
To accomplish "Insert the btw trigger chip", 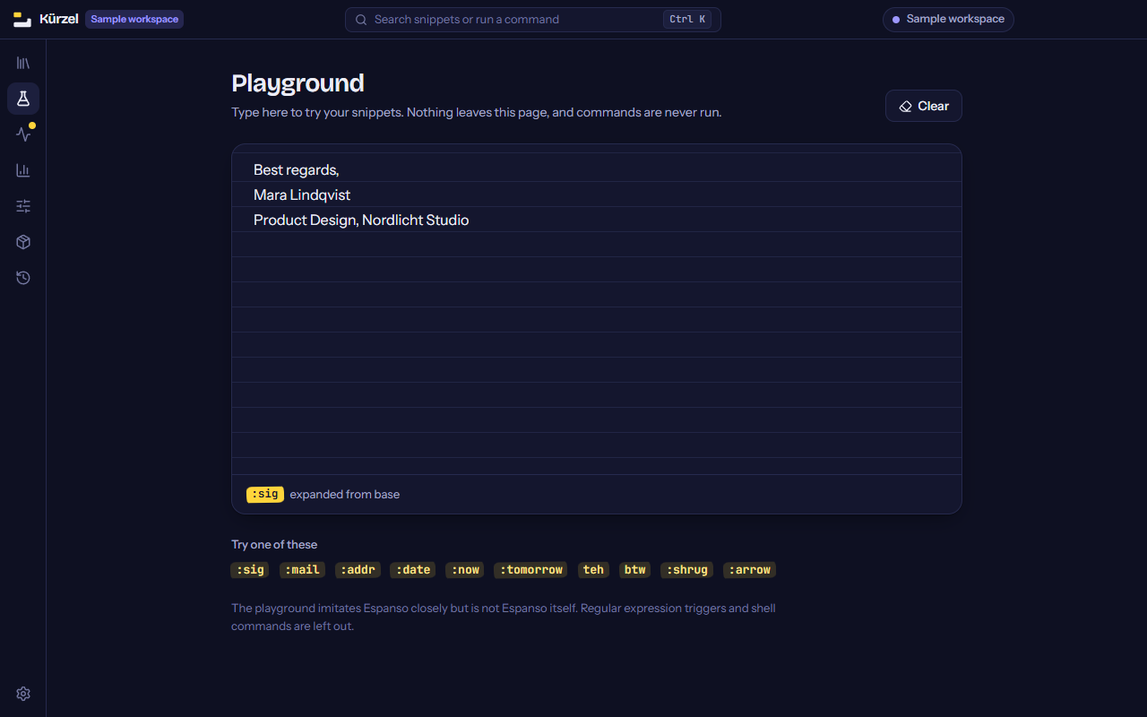I will [x=635, y=570].
